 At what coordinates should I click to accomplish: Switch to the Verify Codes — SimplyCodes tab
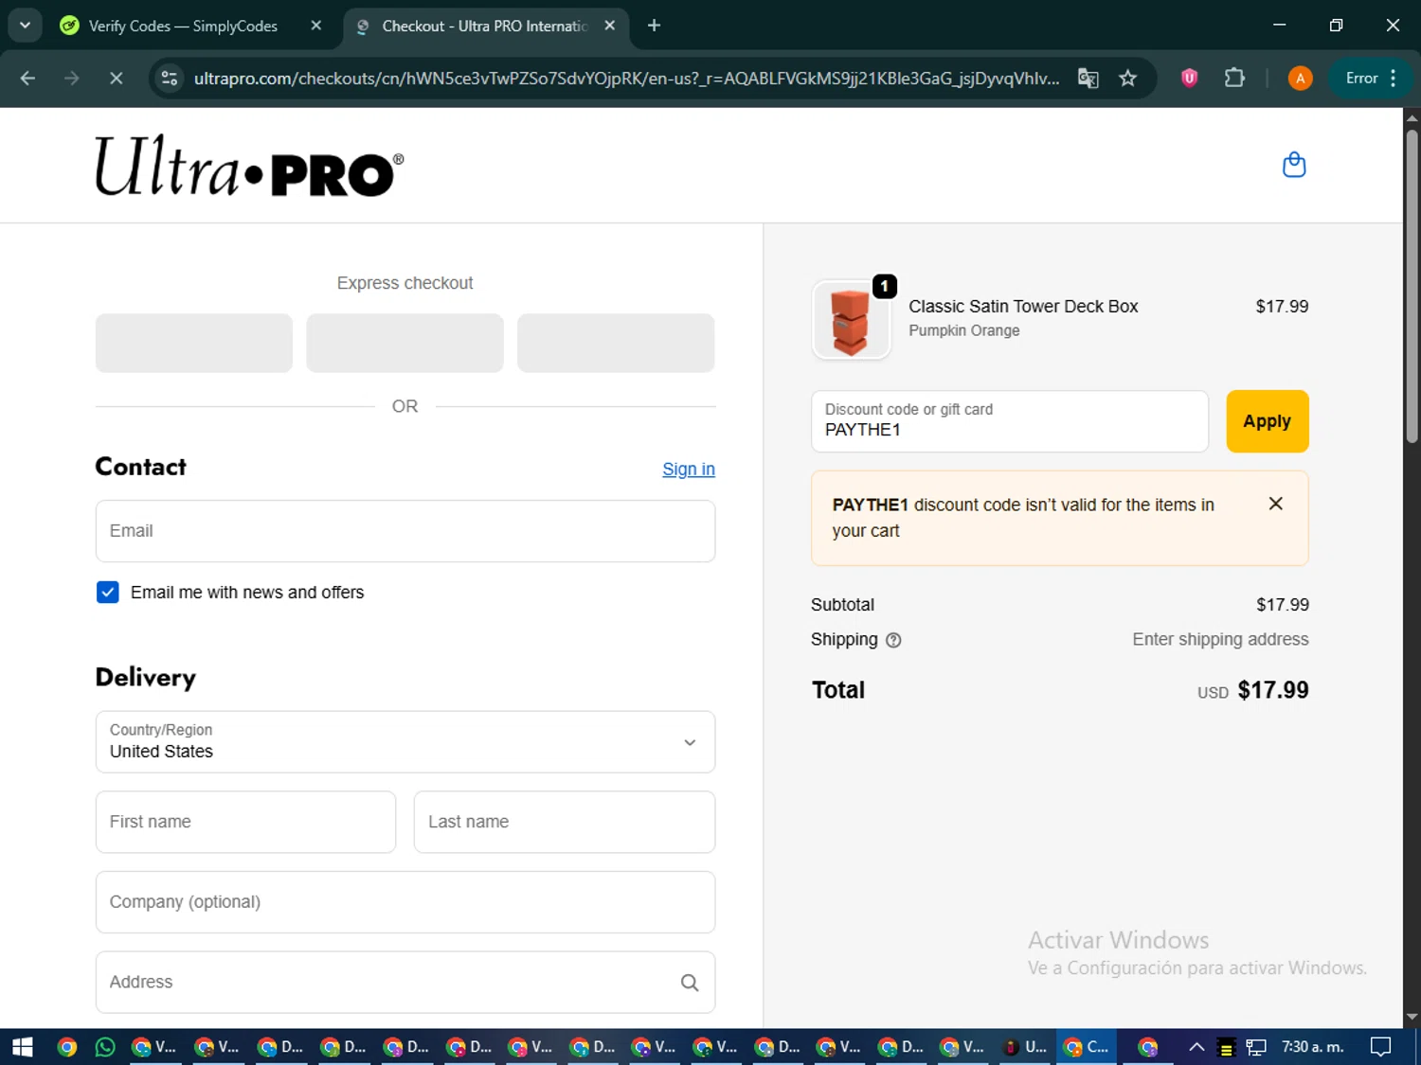coord(183,26)
